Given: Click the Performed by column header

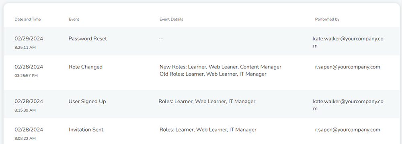Looking at the screenshot, I should [327, 19].
